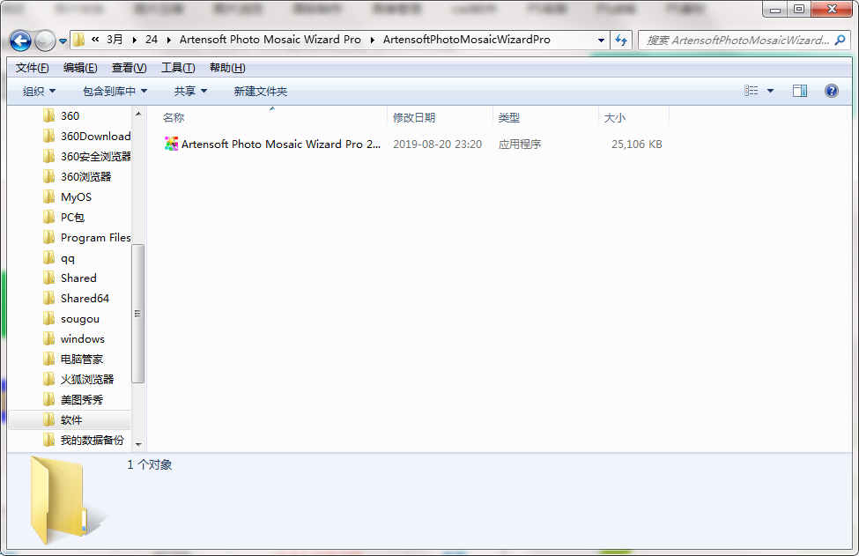The height and width of the screenshot is (556, 859).
Task: Select the Artensoft Photo Mosaic Wizard Pro file icon
Action: (x=172, y=145)
